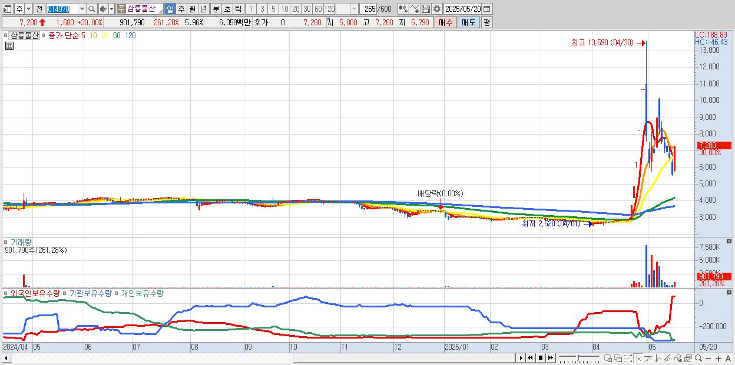Viewport: 735px width, 365px height.
Task: Click the plus zoom-in icon at bottom right
Action: pos(718,358)
